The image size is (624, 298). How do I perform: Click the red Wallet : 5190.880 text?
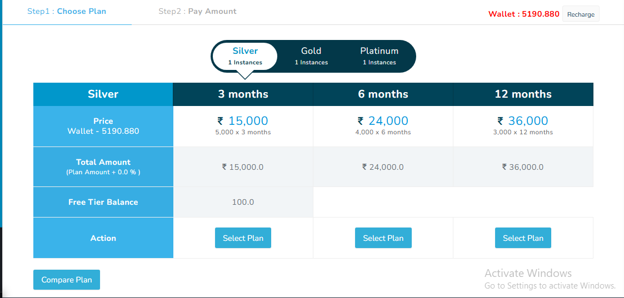[524, 14]
